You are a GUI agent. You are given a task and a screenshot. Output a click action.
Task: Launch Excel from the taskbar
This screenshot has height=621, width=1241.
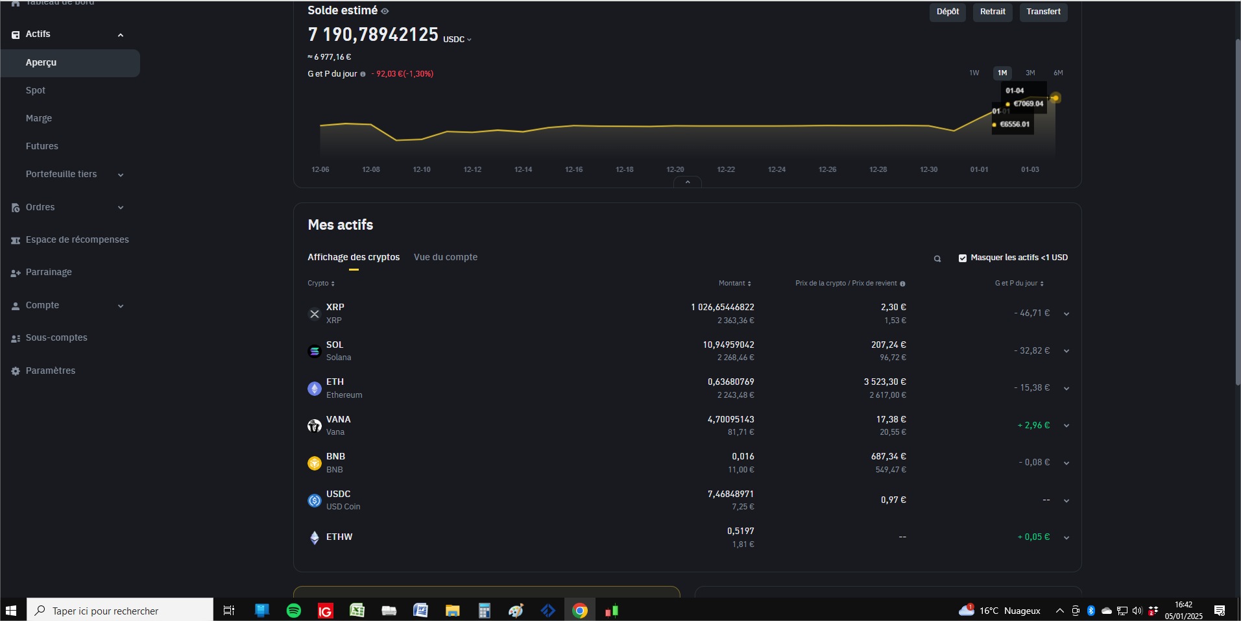pyautogui.click(x=357, y=611)
